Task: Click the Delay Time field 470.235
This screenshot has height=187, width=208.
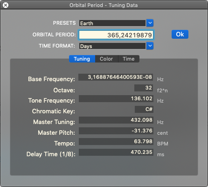Action: tap(116, 152)
